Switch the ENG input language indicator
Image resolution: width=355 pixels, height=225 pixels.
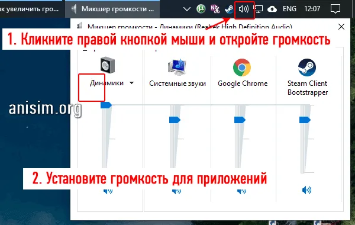289,9
